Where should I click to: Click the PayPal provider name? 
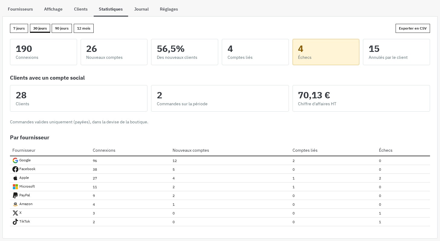point(24,195)
